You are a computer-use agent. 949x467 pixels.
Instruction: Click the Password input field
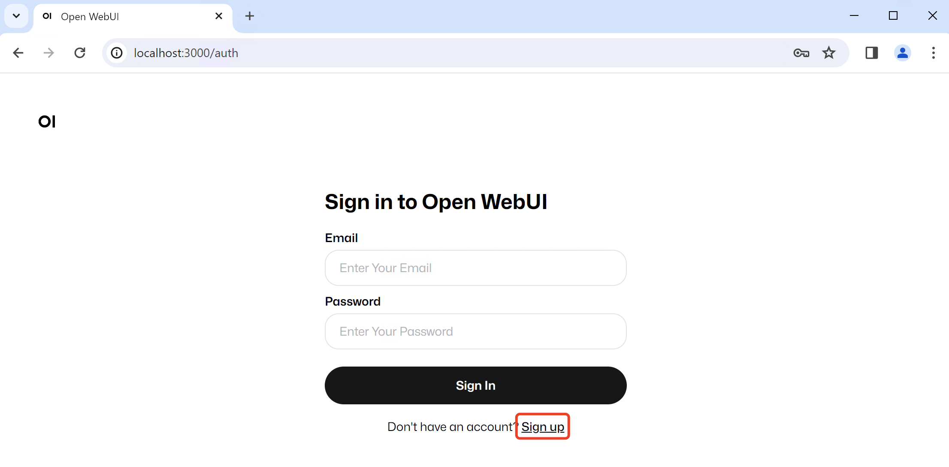[x=475, y=331]
